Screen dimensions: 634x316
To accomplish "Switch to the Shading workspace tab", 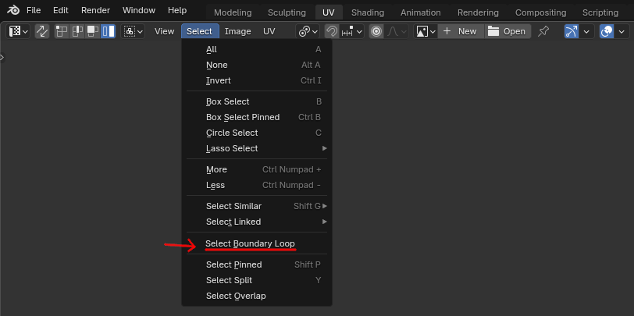I will click(368, 12).
